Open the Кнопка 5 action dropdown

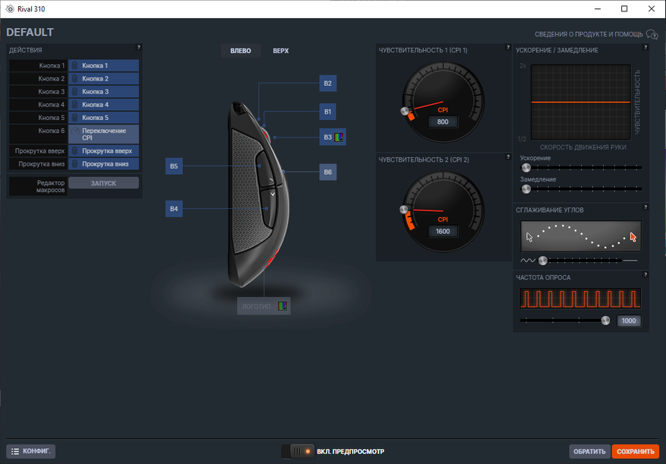point(103,118)
